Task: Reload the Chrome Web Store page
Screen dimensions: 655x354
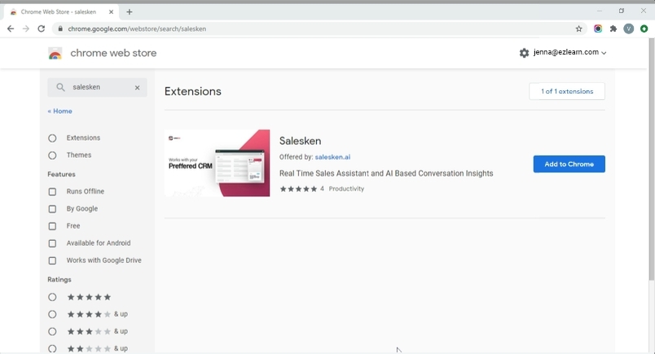Action: pos(41,28)
